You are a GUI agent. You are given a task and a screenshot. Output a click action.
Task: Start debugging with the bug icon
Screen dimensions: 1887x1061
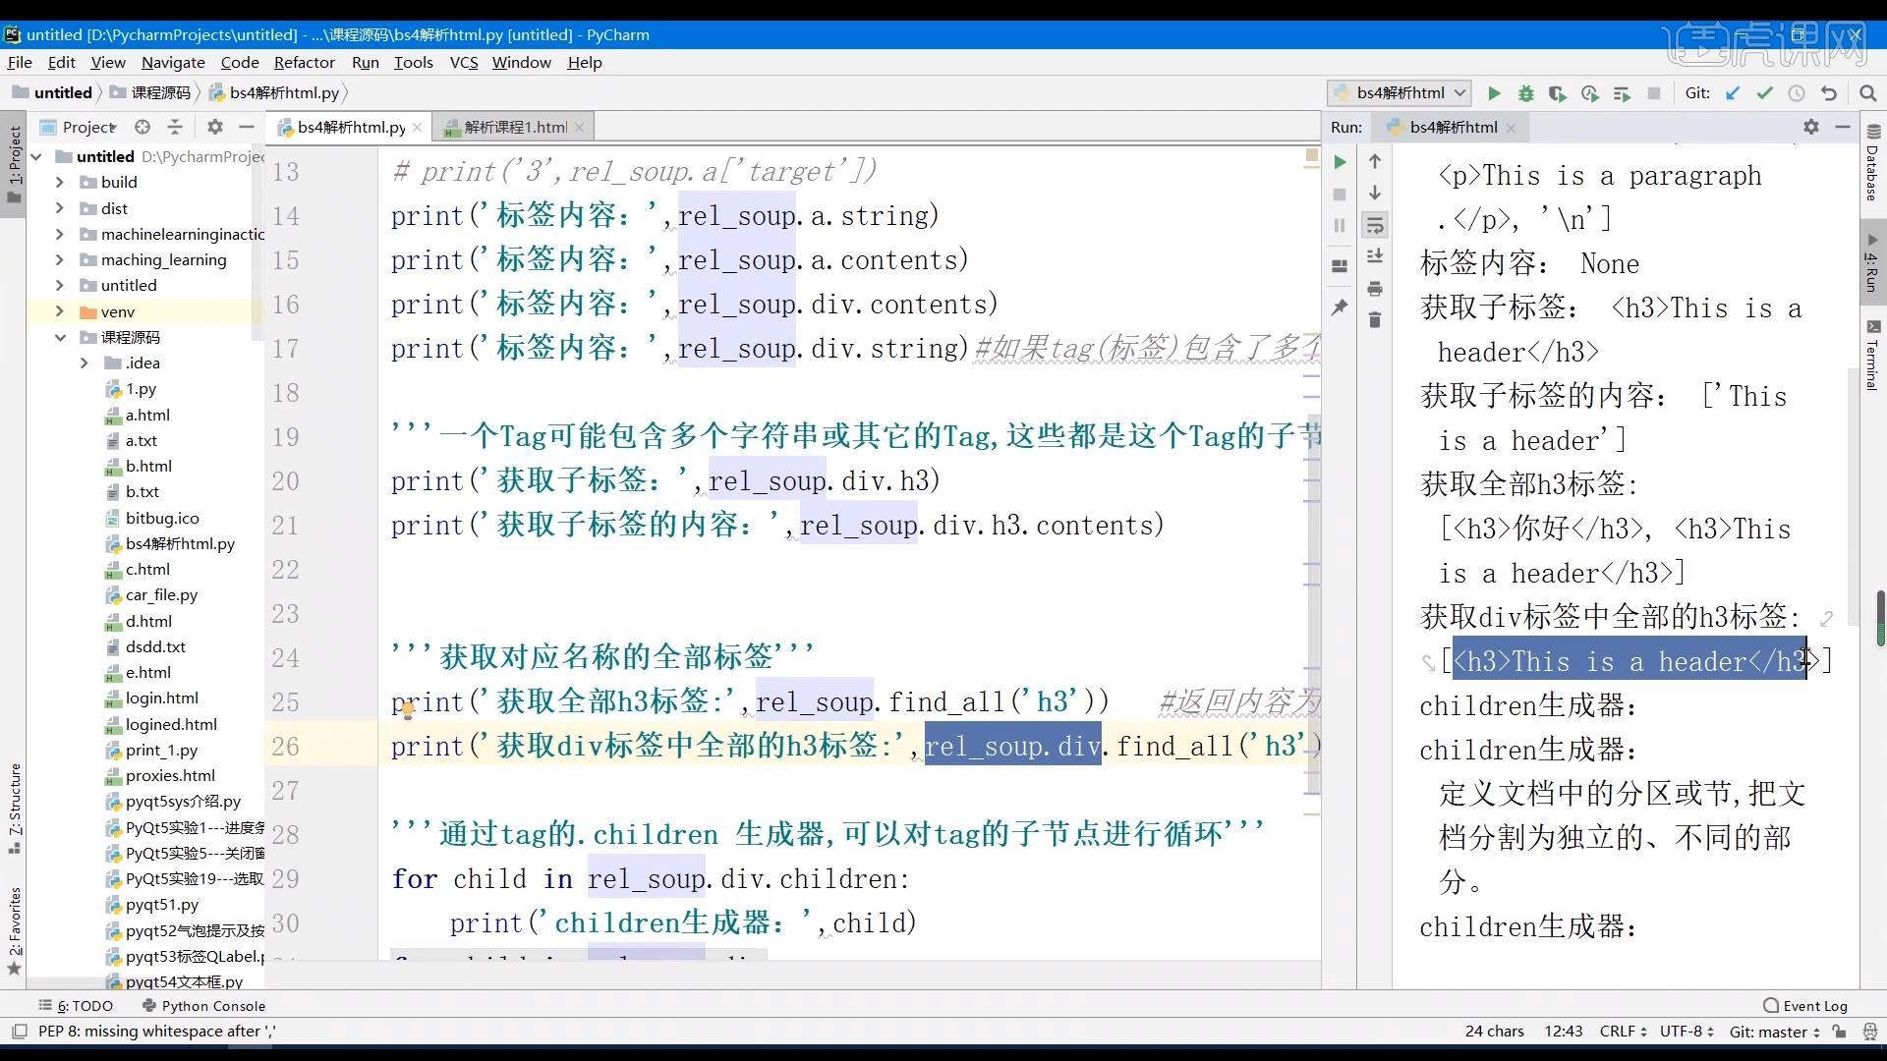tap(1526, 93)
